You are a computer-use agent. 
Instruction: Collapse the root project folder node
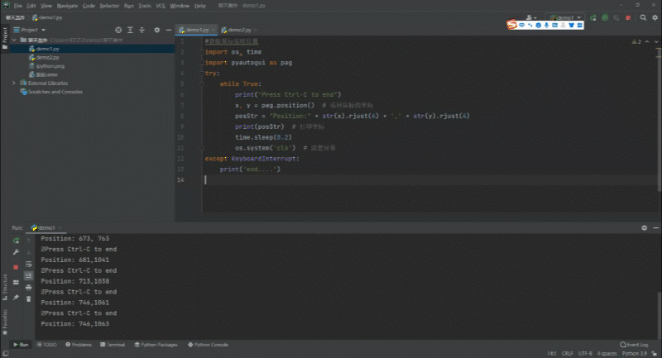[x=14, y=40]
